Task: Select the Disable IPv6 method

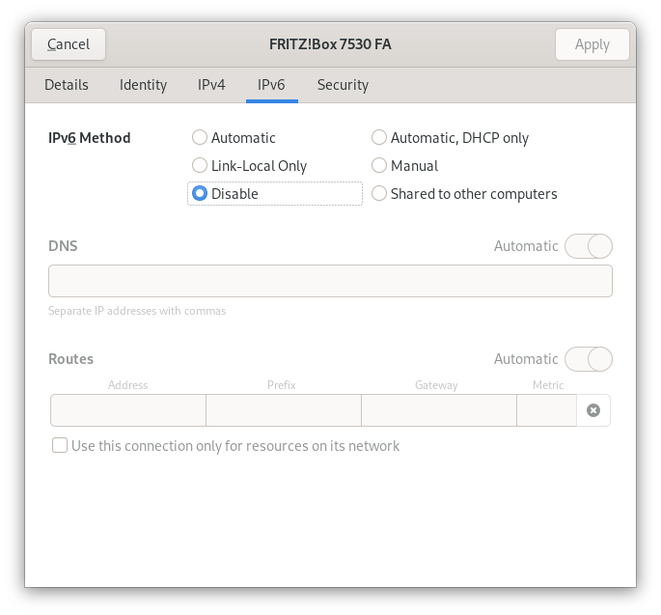Action: click(x=200, y=194)
